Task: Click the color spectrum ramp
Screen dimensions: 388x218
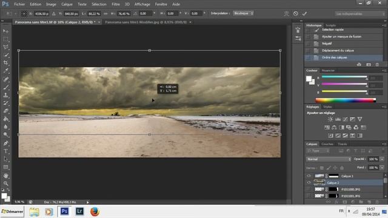Action: coord(346,100)
